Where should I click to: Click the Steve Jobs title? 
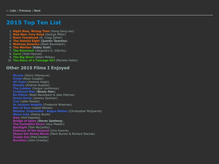21,114
